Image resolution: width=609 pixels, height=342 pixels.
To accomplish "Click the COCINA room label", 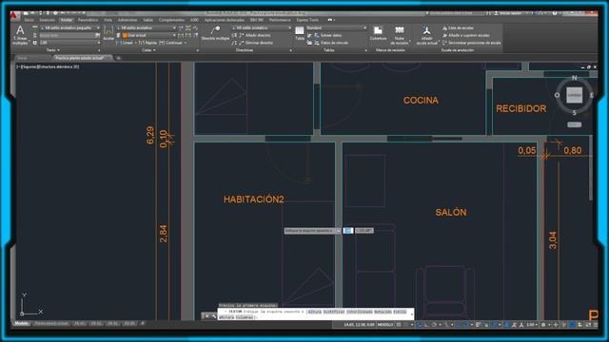I will 421,101.
